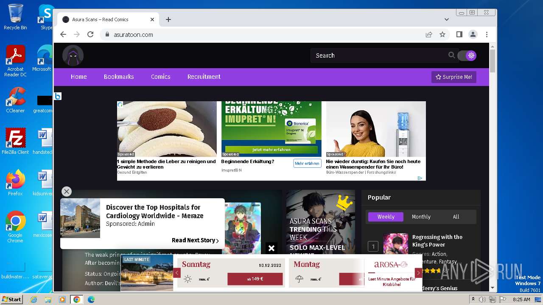Screen dimensions: 543x305
Task: Close bottom banner ad with X
Action: [271, 248]
